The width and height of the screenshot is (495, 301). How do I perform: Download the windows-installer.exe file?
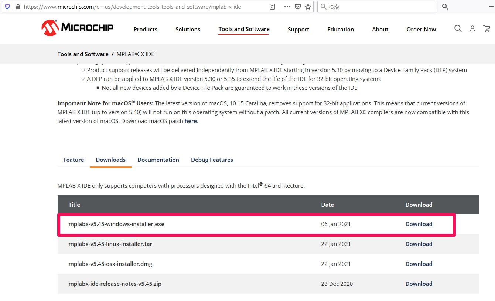[x=419, y=224]
